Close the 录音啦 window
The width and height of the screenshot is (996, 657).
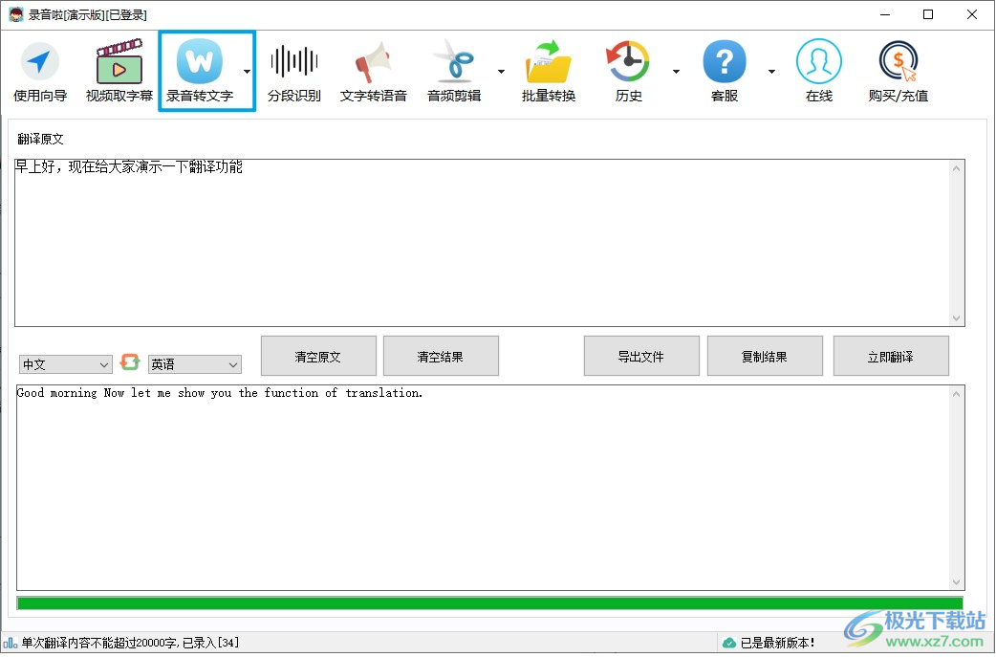(972, 14)
